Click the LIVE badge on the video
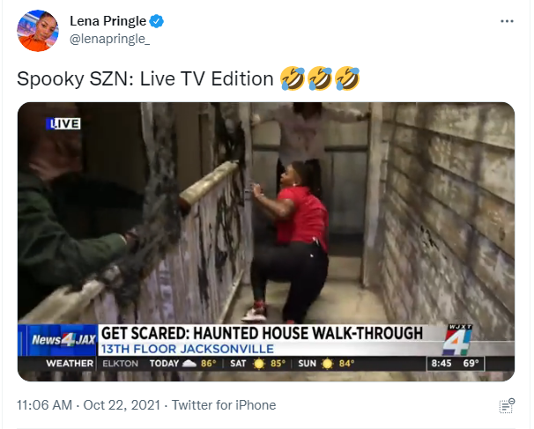 (x=63, y=123)
